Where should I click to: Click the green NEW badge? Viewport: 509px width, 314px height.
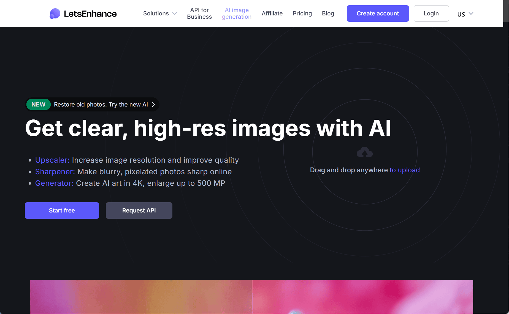coord(38,105)
